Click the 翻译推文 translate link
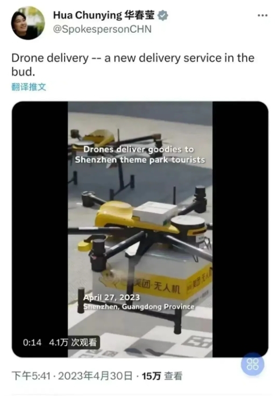 pos(28,87)
